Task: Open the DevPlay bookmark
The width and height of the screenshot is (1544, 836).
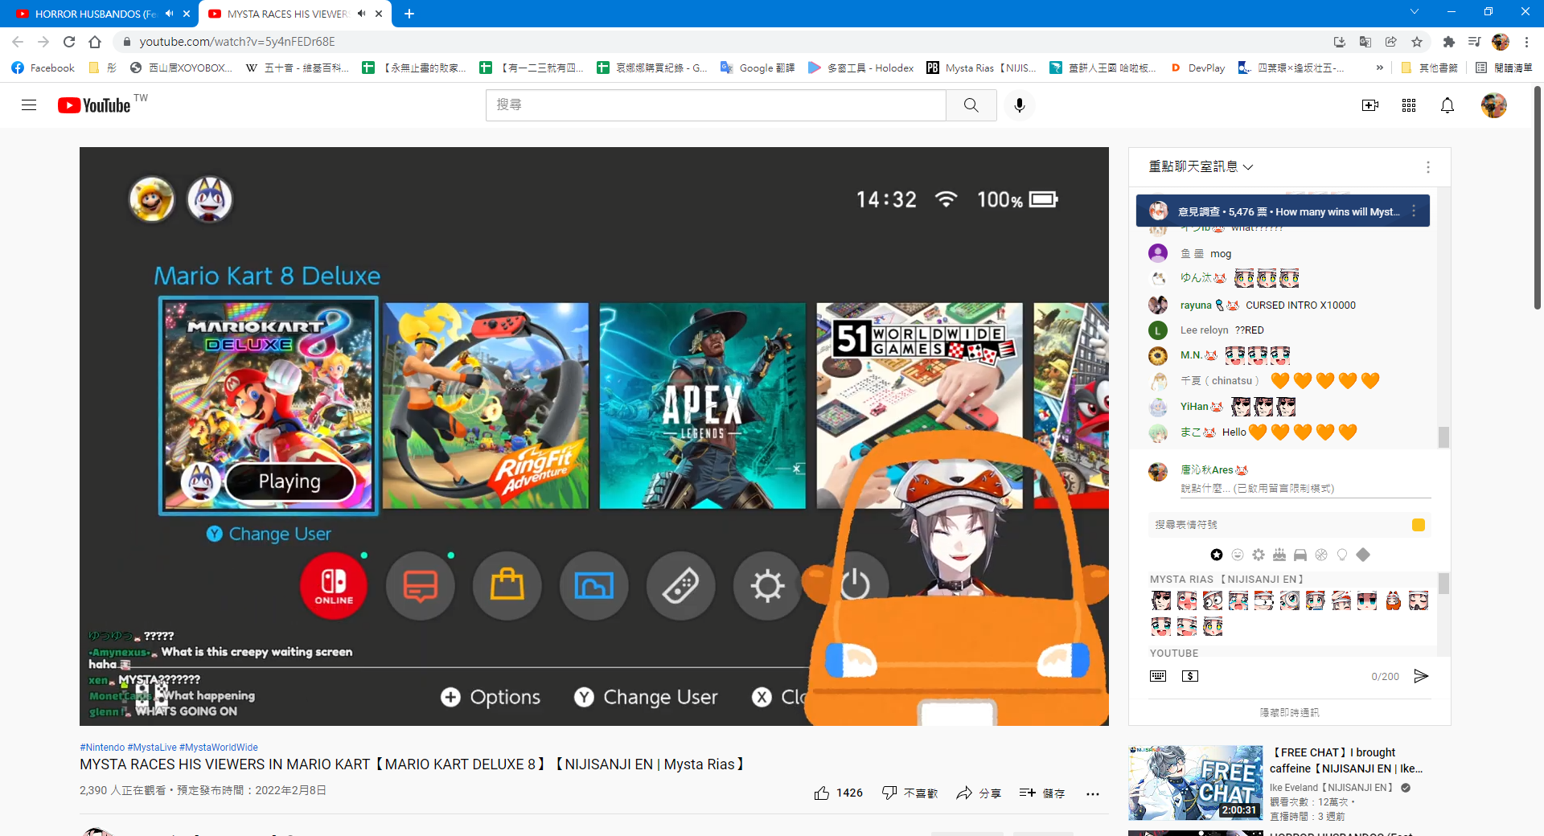Action: pos(1198,68)
